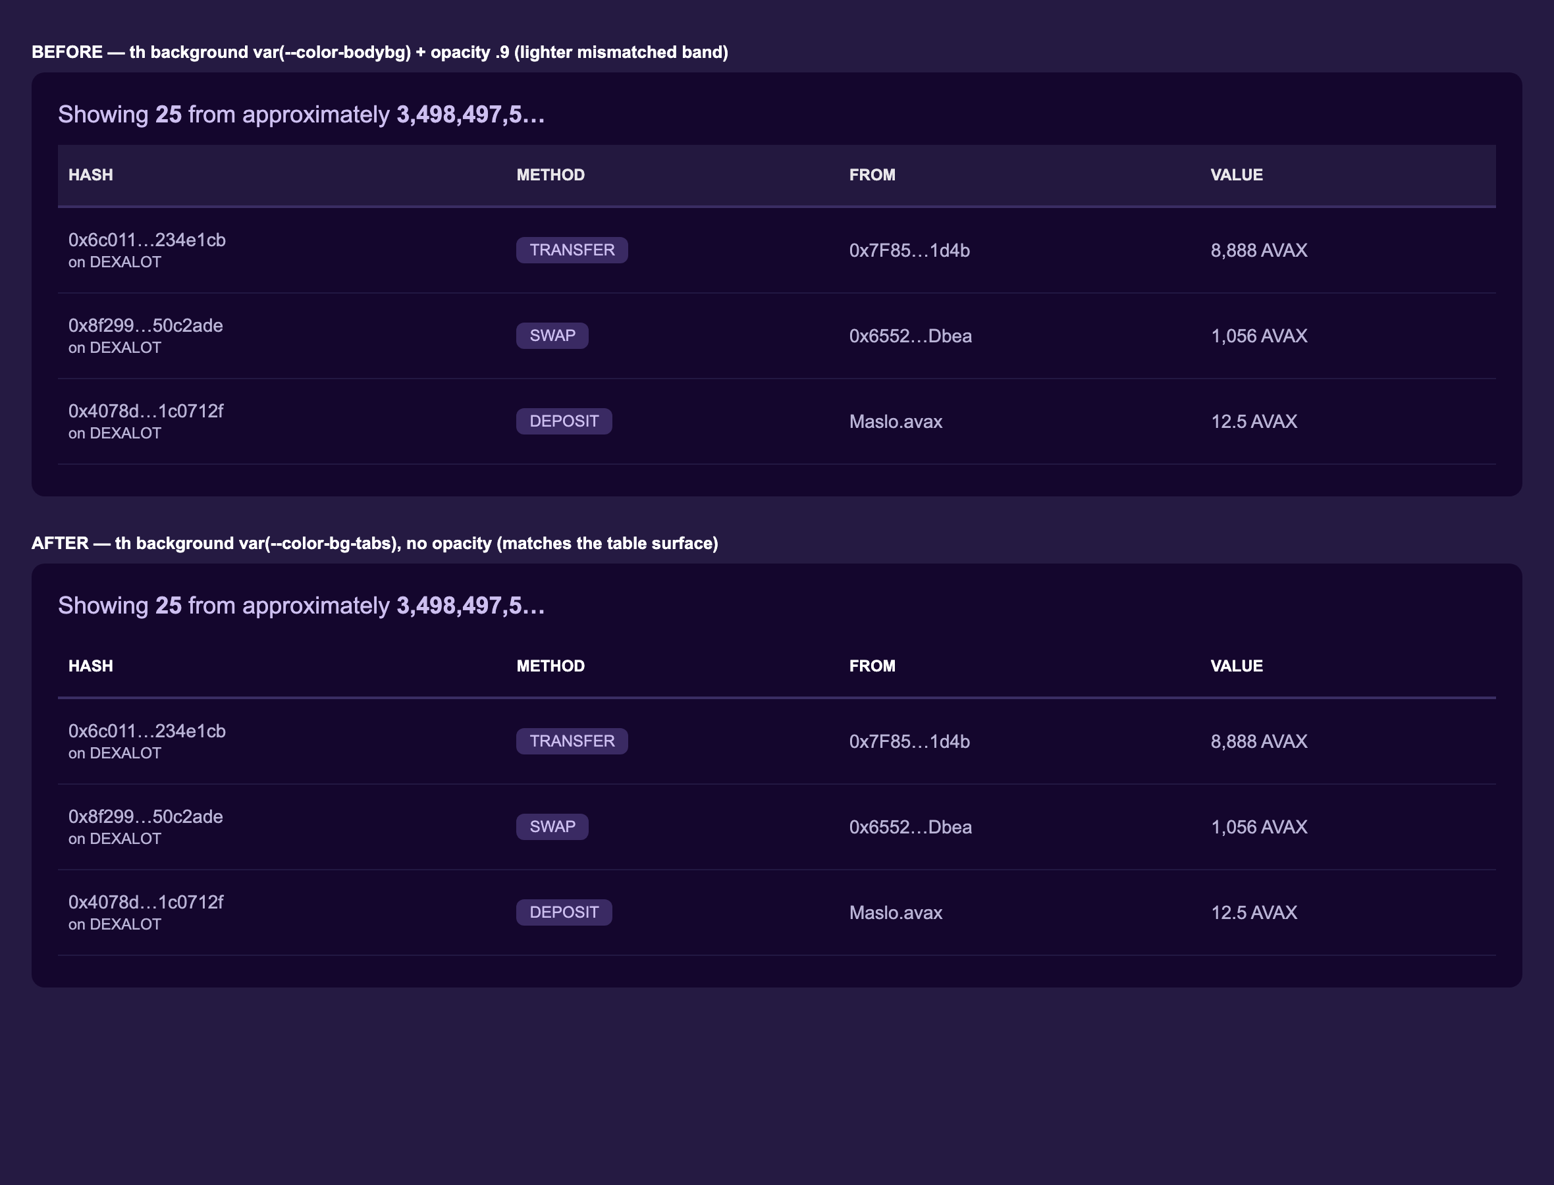Viewport: 1554px width, 1185px height.
Task: Click SWAP badge in BEFORE table
Action: (552, 335)
